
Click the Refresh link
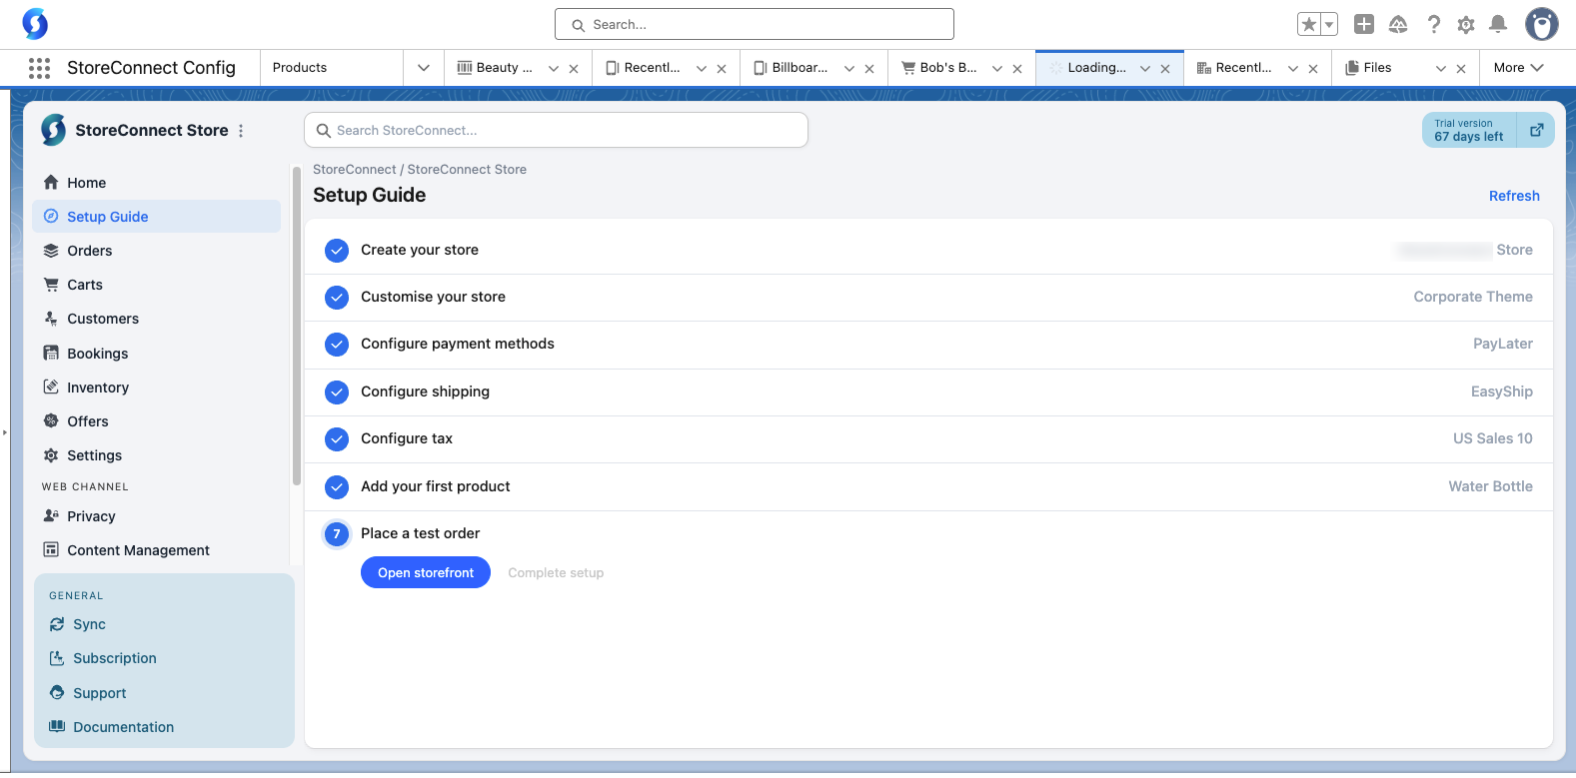pyautogui.click(x=1514, y=196)
